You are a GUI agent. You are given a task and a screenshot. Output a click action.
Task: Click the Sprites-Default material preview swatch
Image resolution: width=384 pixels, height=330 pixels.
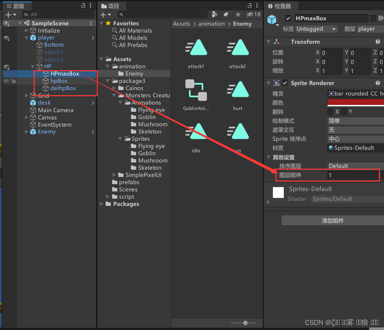[x=278, y=192]
